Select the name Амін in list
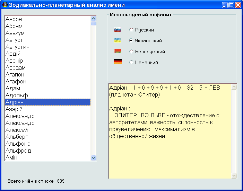 [x=47, y=157]
